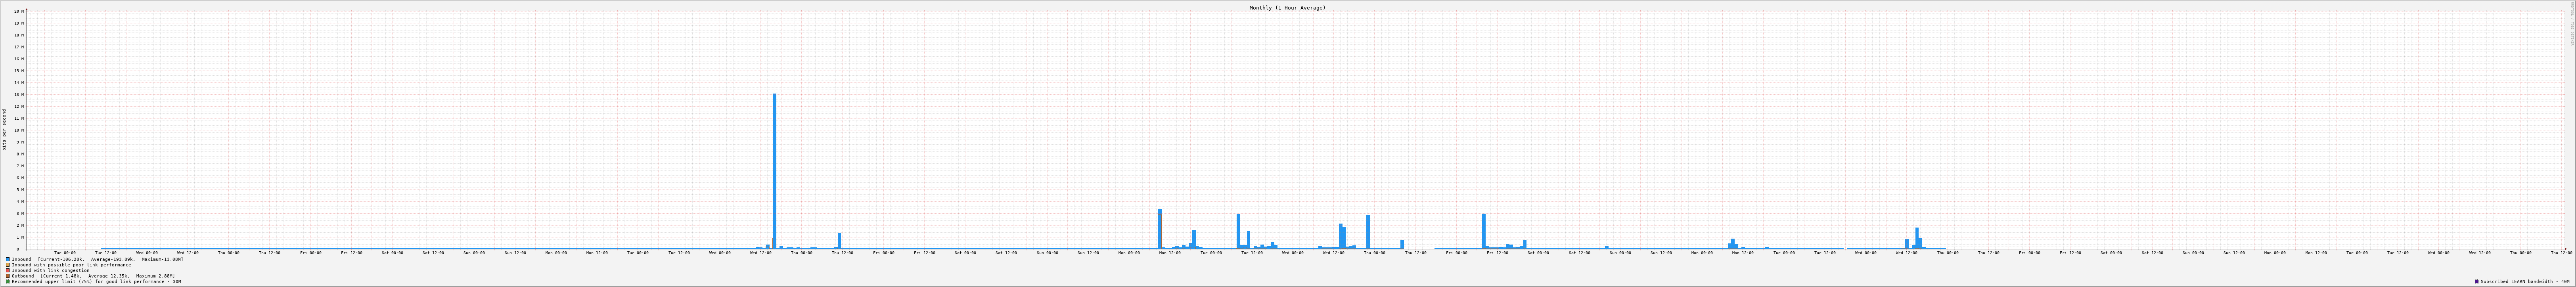
Task: Click the 'Monthly (1 Hour Average)' graph title
Action: 1287,8
